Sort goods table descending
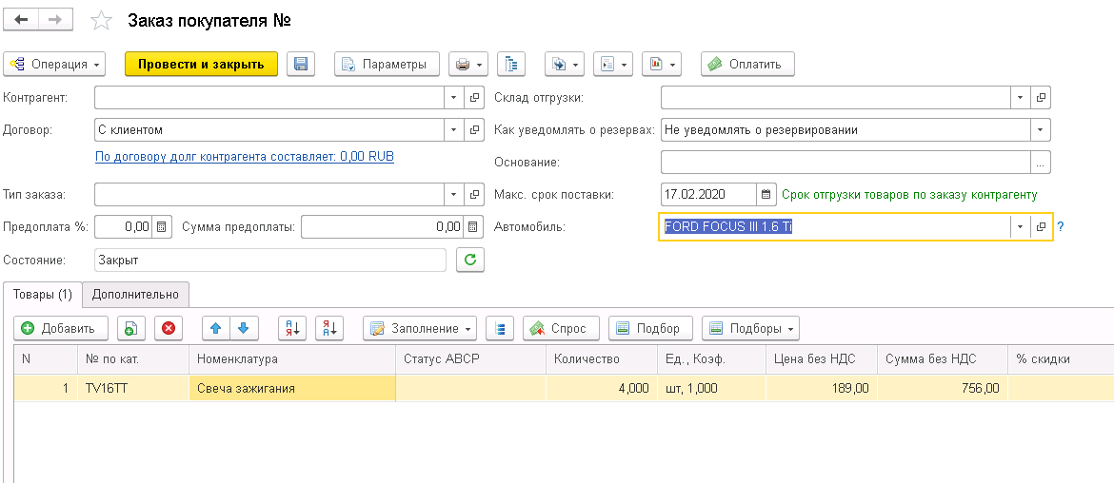1114x483 pixels. tap(329, 328)
